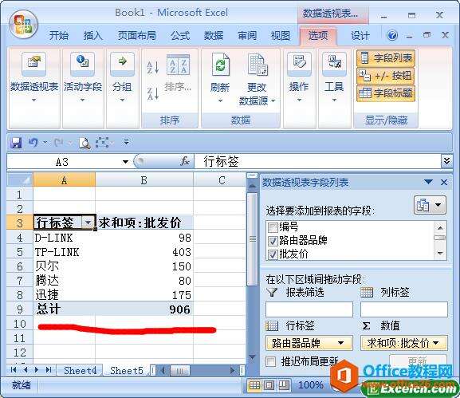Viewport: 460px width, 398px height.
Task: Click the select-all corner of the grid
Action: point(20,179)
